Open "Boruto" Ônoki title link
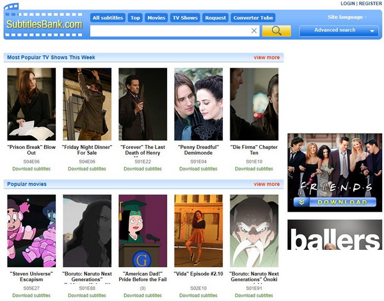 [x=254, y=277]
